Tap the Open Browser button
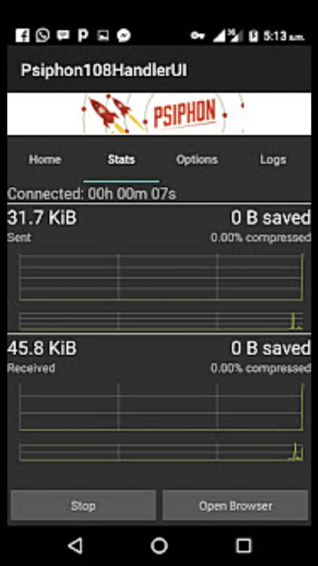The width and height of the screenshot is (318, 566). click(x=235, y=505)
